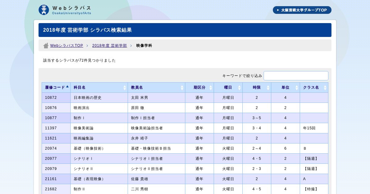Screen dimensions: 370x194
Task: Select course 制作Ⅱ
Action: click(x=79, y=189)
